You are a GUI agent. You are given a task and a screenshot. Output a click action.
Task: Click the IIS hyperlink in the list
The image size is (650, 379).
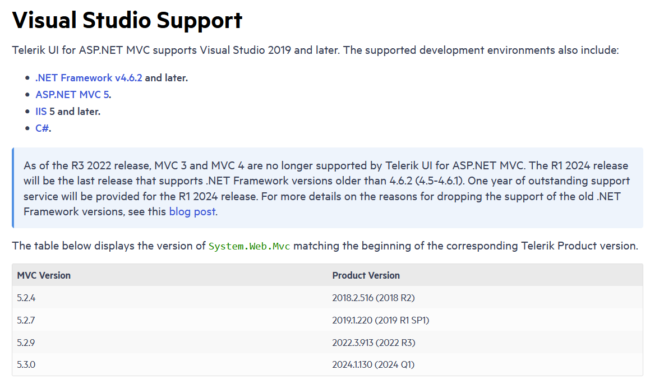41,112
